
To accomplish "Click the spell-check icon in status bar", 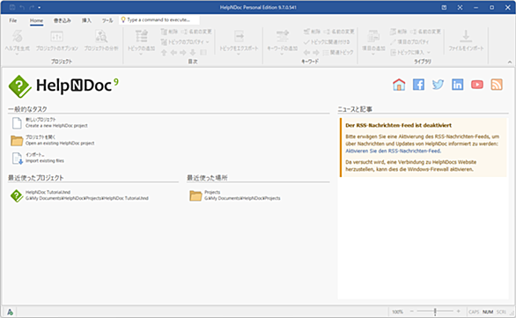I will coord(10,312).
